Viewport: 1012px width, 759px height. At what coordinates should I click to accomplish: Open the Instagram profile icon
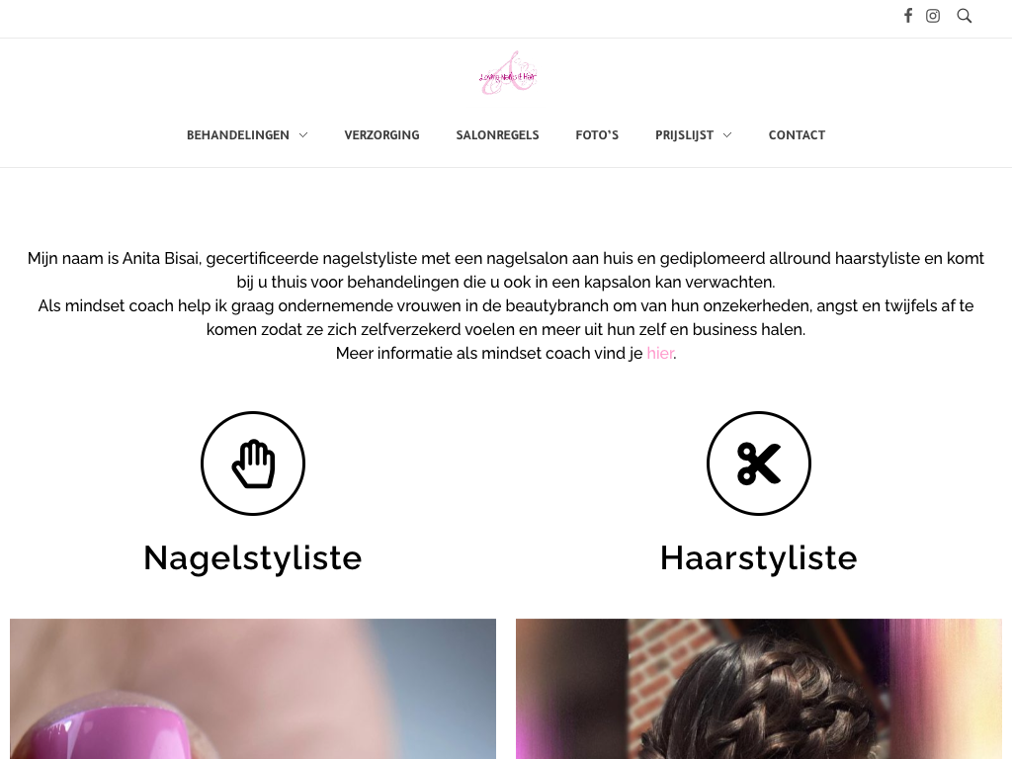pyautogui.click(x=933, y=16)
